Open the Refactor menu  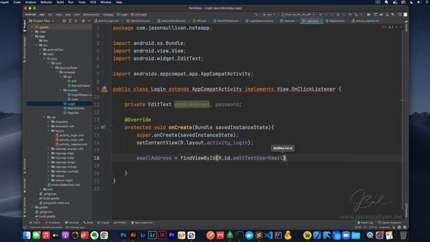46,2
